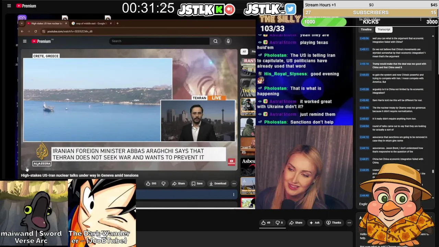Click the inner YouTube search magnifier button
439x247 pixels.
tap(215, 41)
